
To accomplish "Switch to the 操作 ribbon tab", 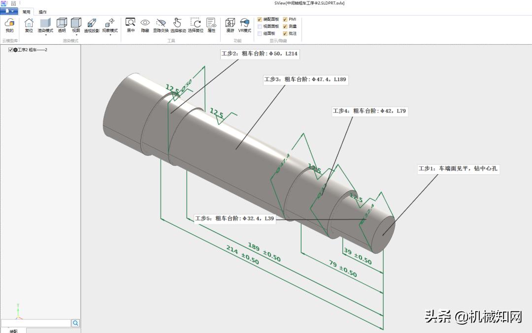I will click(43, 12).
